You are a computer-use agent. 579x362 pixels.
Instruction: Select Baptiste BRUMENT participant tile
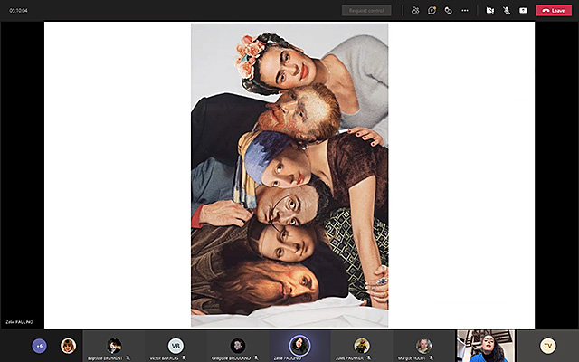114,346
